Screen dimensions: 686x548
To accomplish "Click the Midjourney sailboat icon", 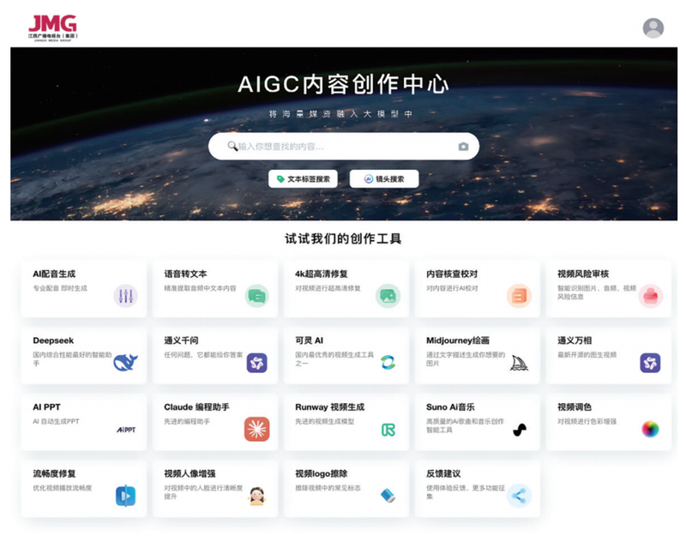I will 519,362.
